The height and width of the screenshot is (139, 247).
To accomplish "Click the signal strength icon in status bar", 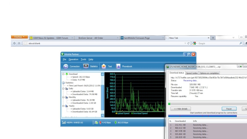I will click(x=64, y=122).
